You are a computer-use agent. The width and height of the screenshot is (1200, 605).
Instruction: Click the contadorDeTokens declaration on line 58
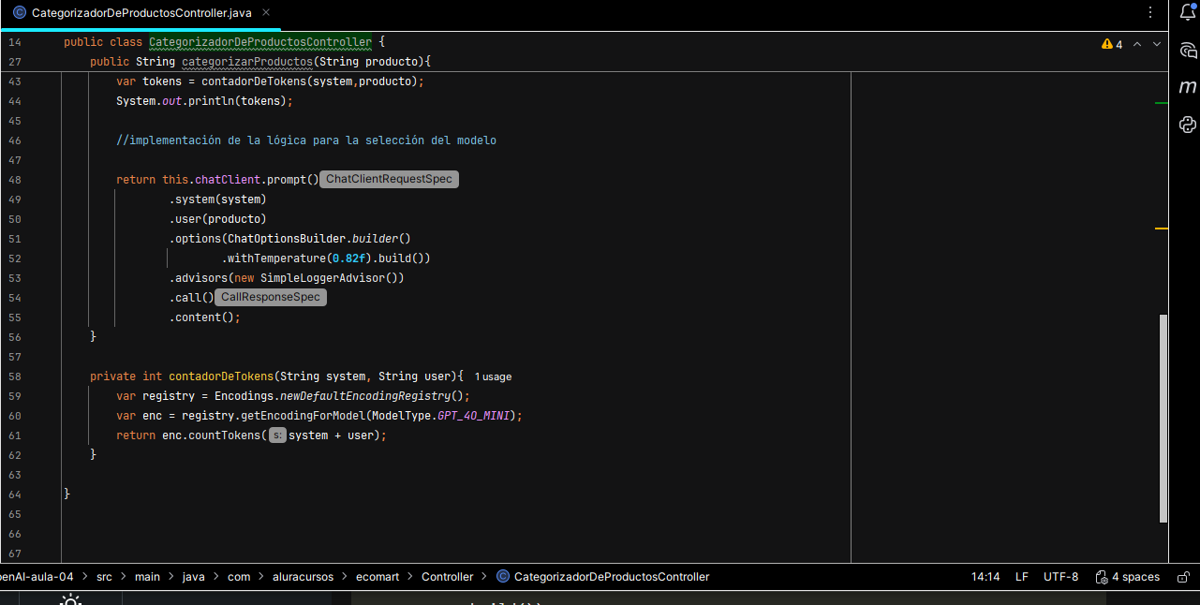click(x=221, y=376)
